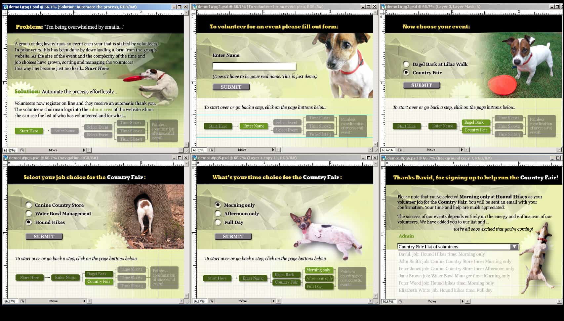Click the document icon in demo1#pg3.psd title bar
The width and height of the screenshot is (564, 321).
383,7
